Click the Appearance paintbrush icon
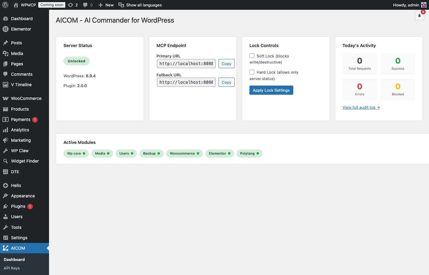 6,196
